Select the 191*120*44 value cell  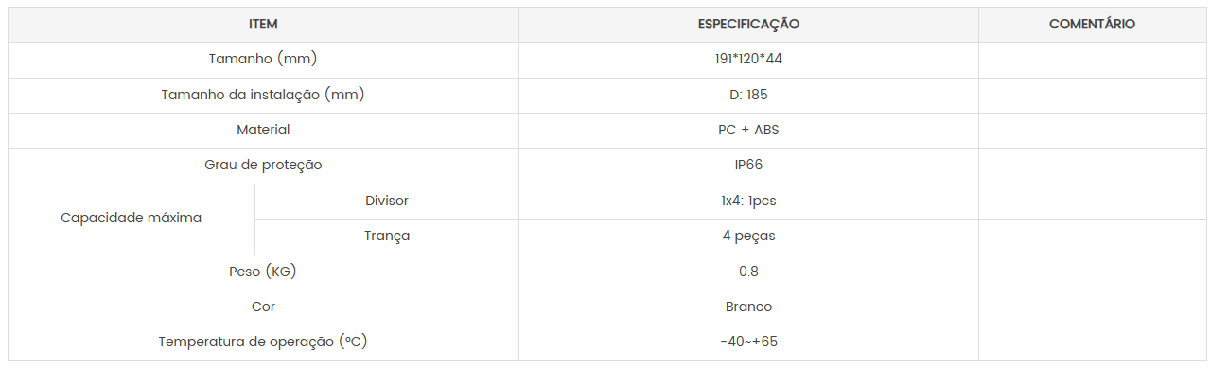[748, 60]
